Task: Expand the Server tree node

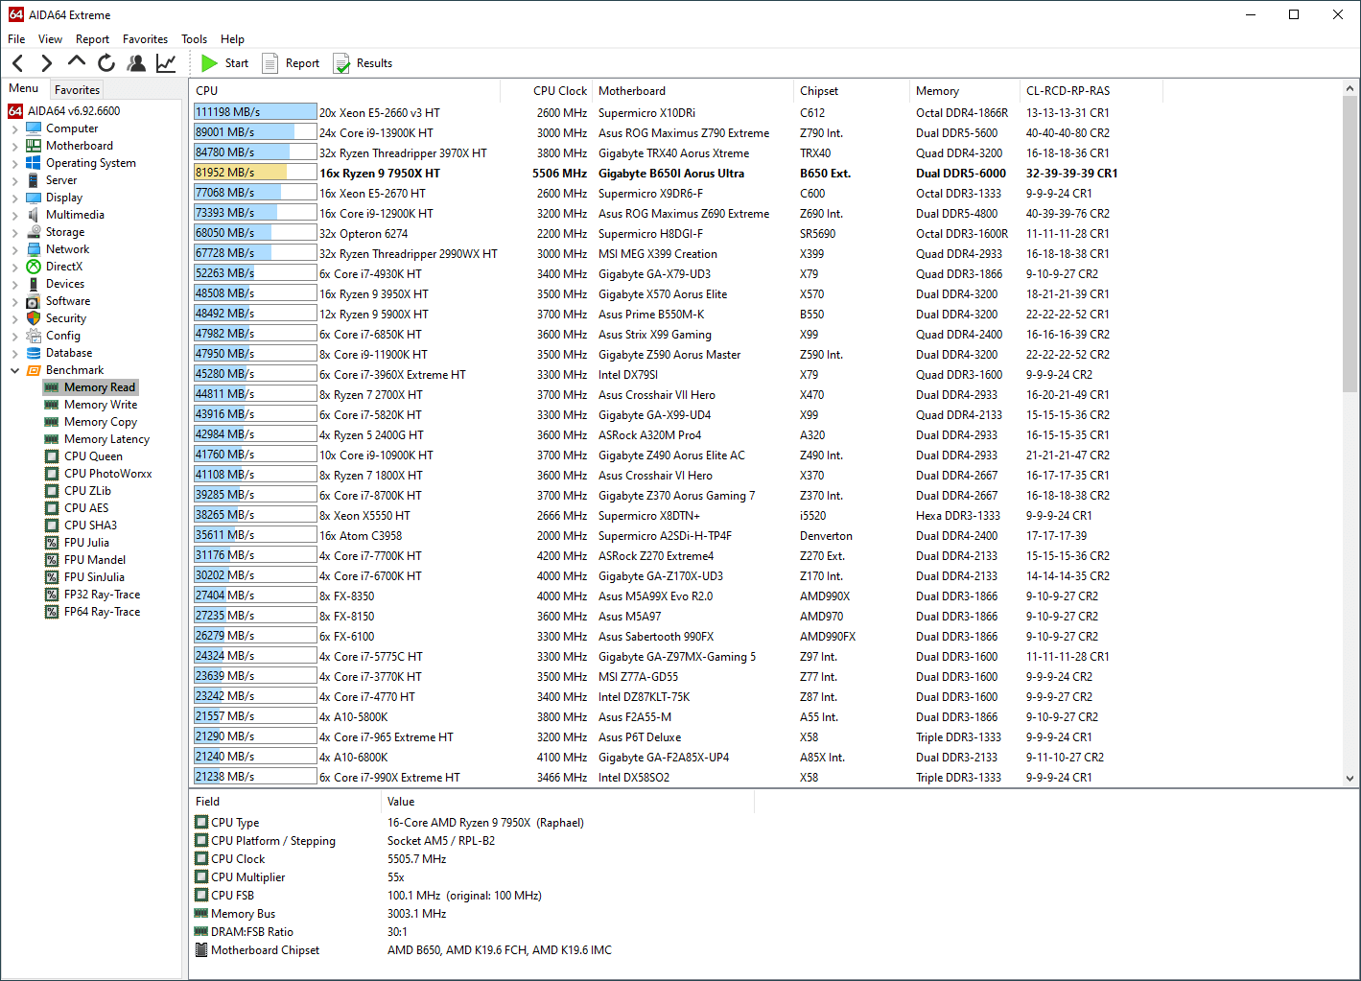Action: pos(14,180)
